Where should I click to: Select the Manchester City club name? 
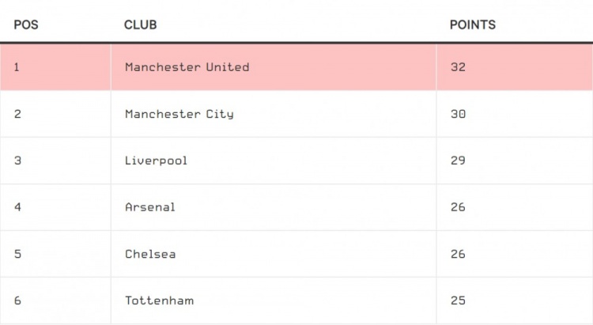179,114
